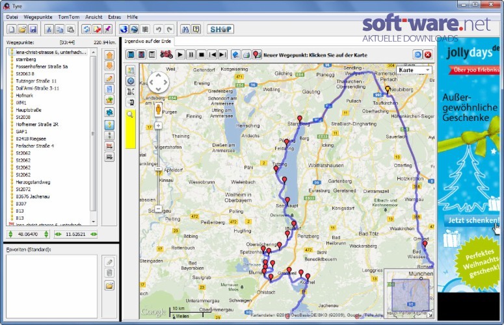Image resolution: width=504 pixels, height=325 pixels.
Task: Edit the selected waypoint with the pencil icon
Action: (109, 79)
